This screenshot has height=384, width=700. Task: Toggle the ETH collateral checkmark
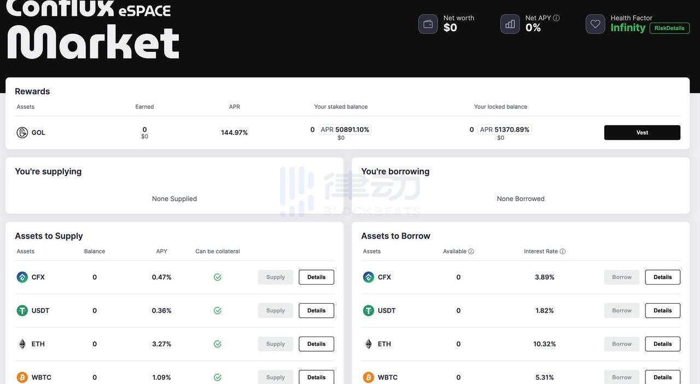(x=217, y=344)
